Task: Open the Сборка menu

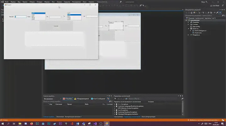Action: pyautogui.click(x=32, y=2)
